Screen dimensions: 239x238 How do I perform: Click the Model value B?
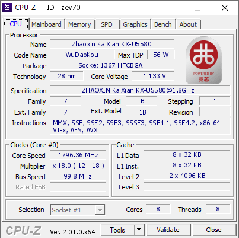click(x=141, y=101)
